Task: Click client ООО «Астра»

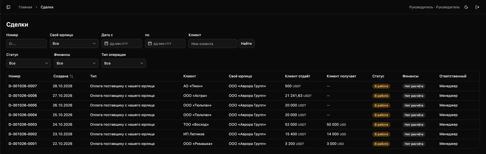Action: pos(195,96)
